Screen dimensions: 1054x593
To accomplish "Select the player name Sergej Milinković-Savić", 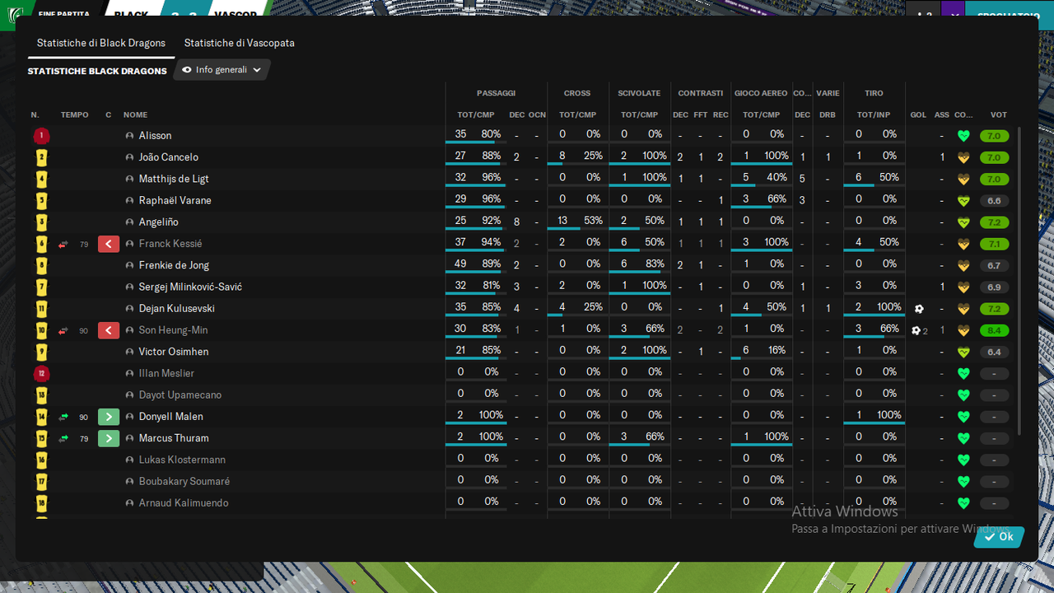I will (190, 287).
